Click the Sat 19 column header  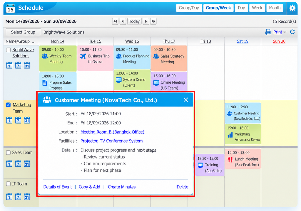pyautogui.click(x=243, y=41)
